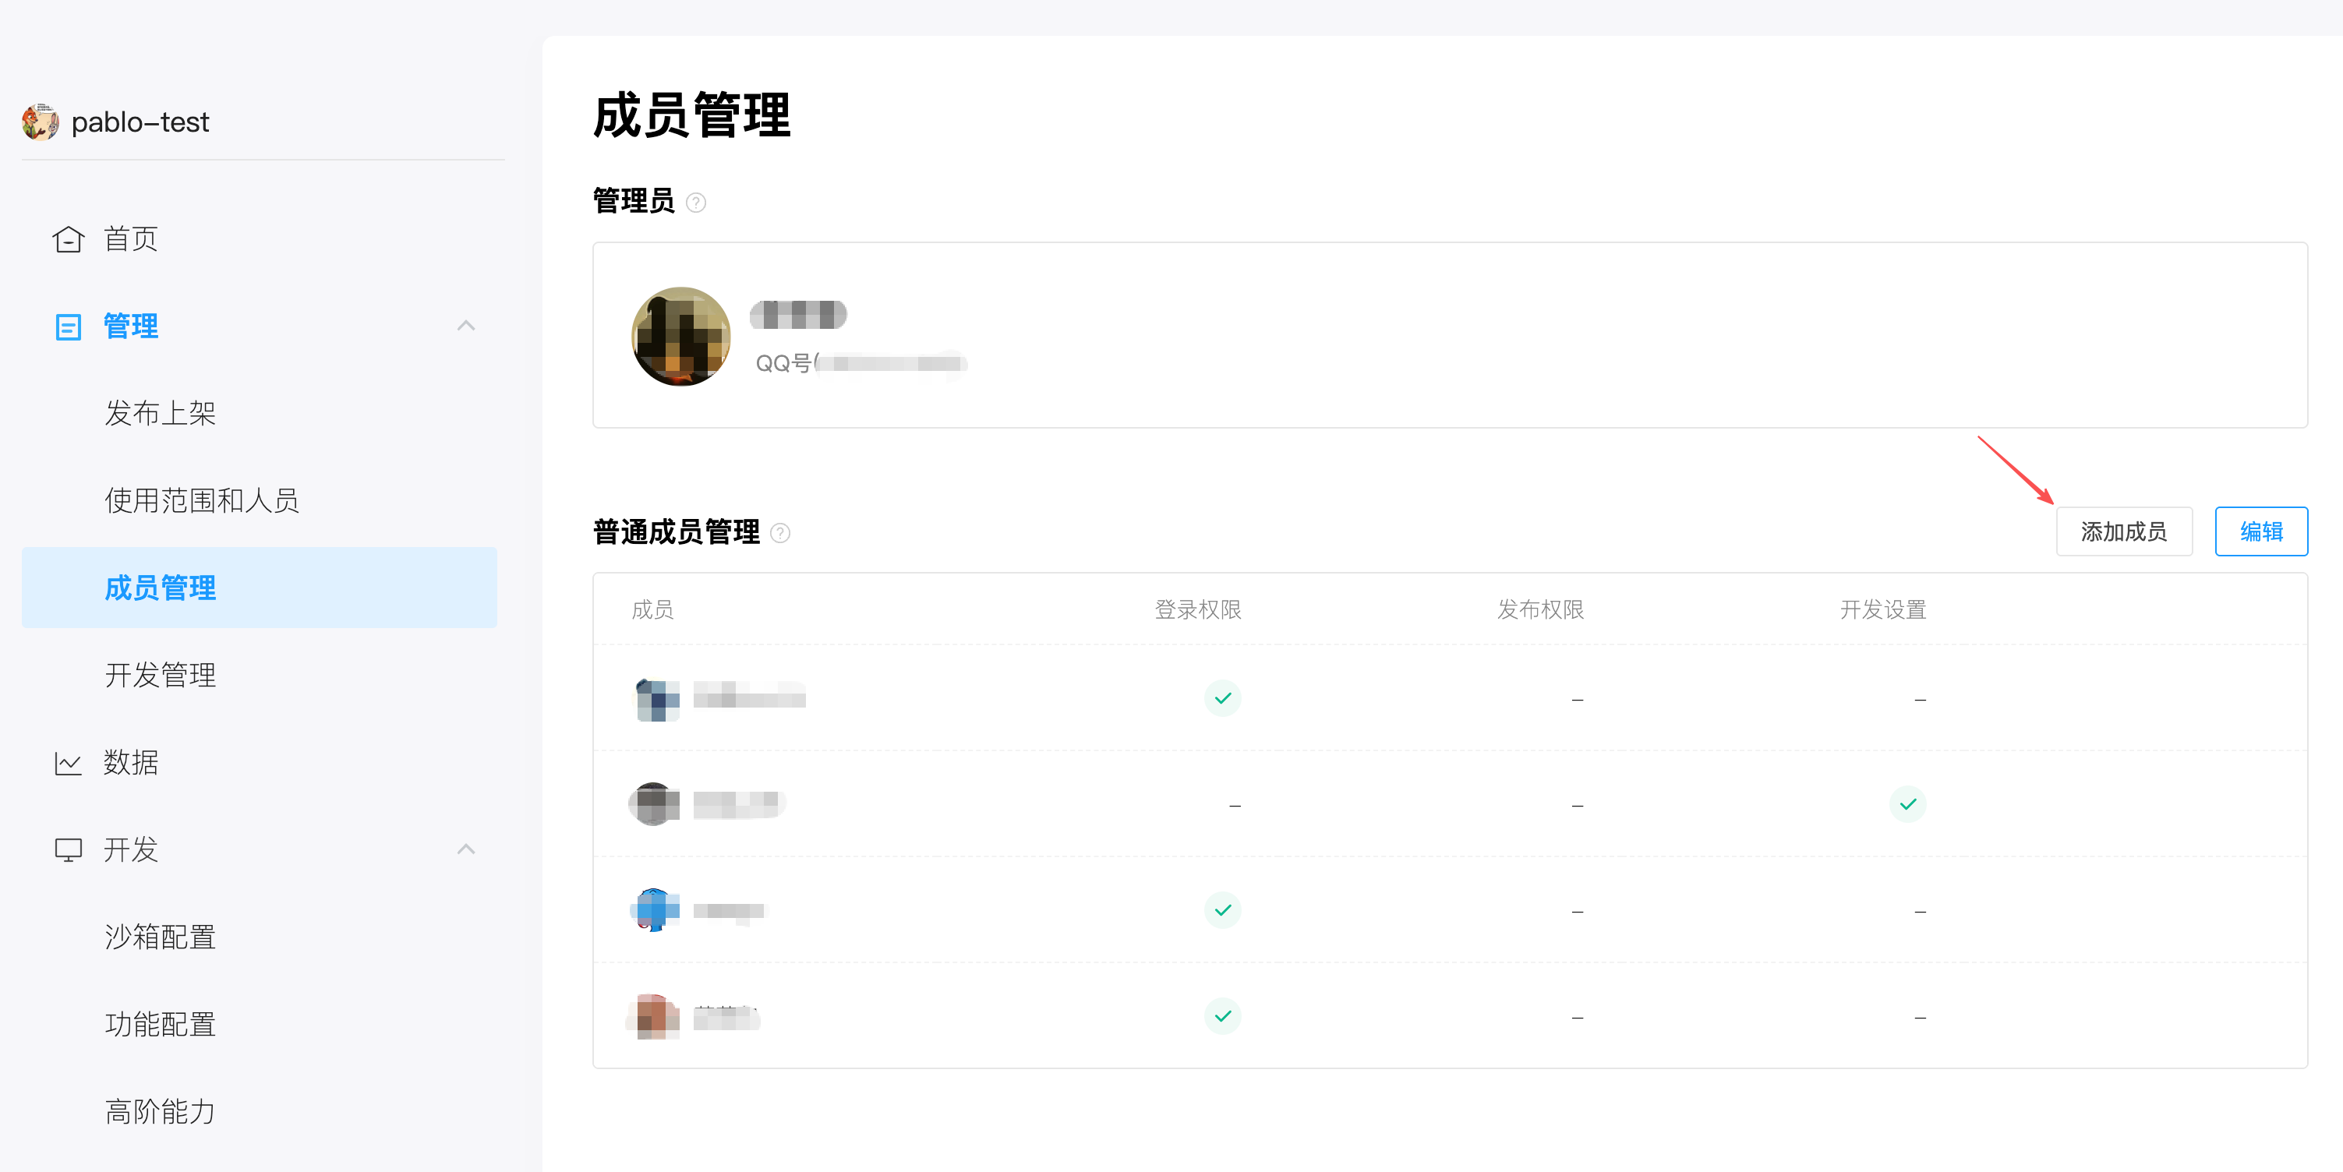
Task: Click the pablo-test account avatar
Action: pyautogui.click(x=38, y=122)
